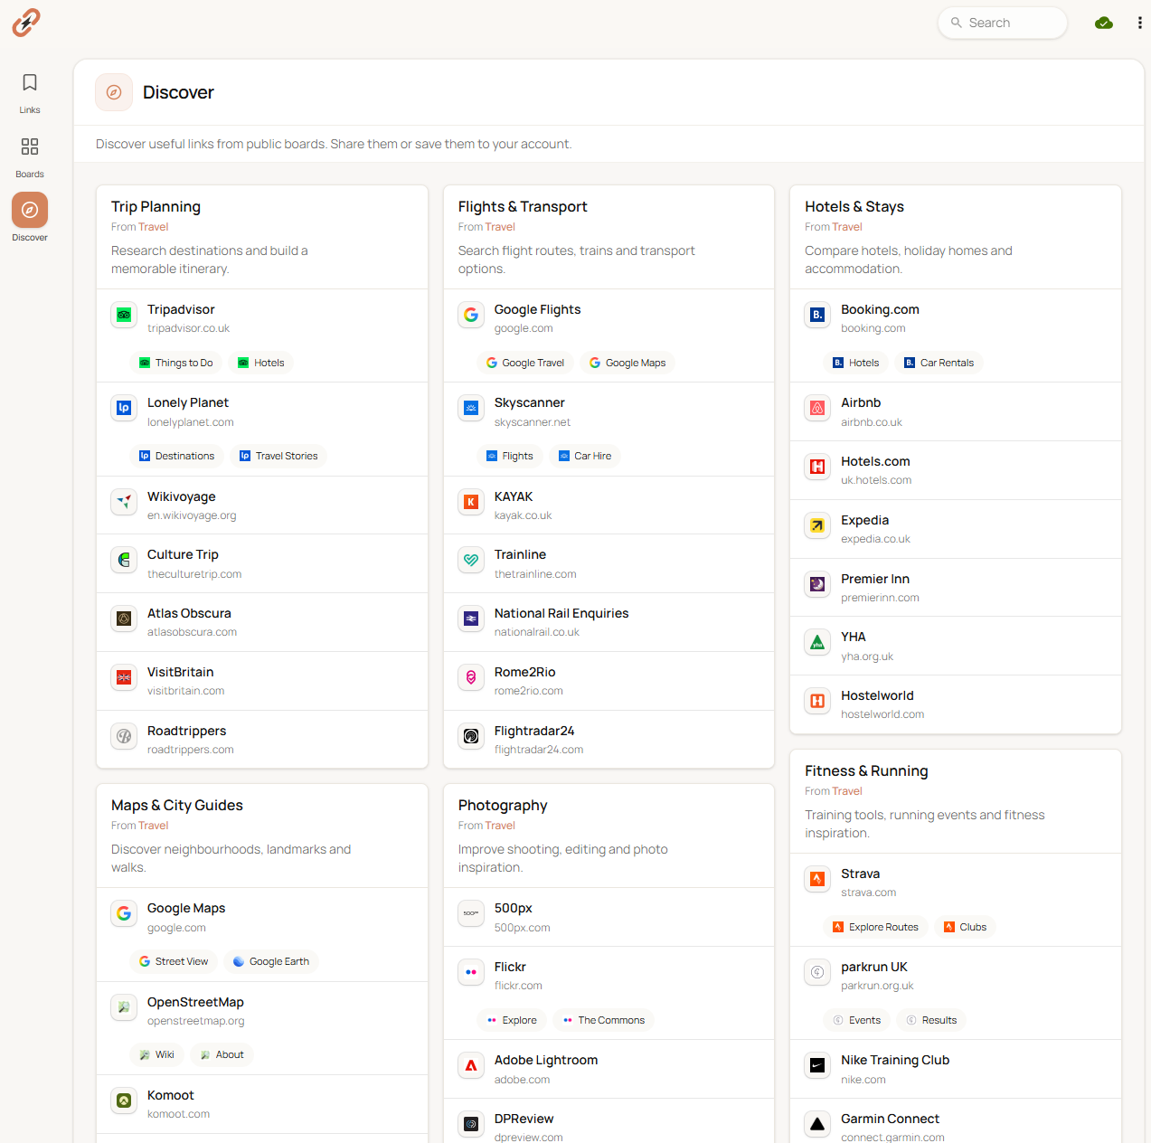This screenshot has width=1151, height=1143.
Task: Click the Skyscanner favicon icon
Action: (x=471, y=408)
